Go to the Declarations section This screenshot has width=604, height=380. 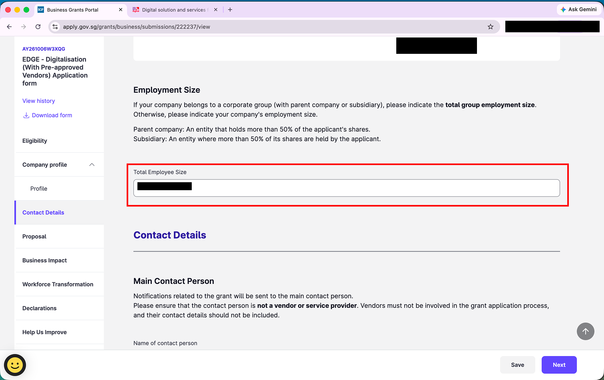tap(59, 308)
